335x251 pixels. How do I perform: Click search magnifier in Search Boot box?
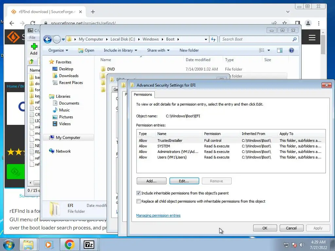[294, 39]
